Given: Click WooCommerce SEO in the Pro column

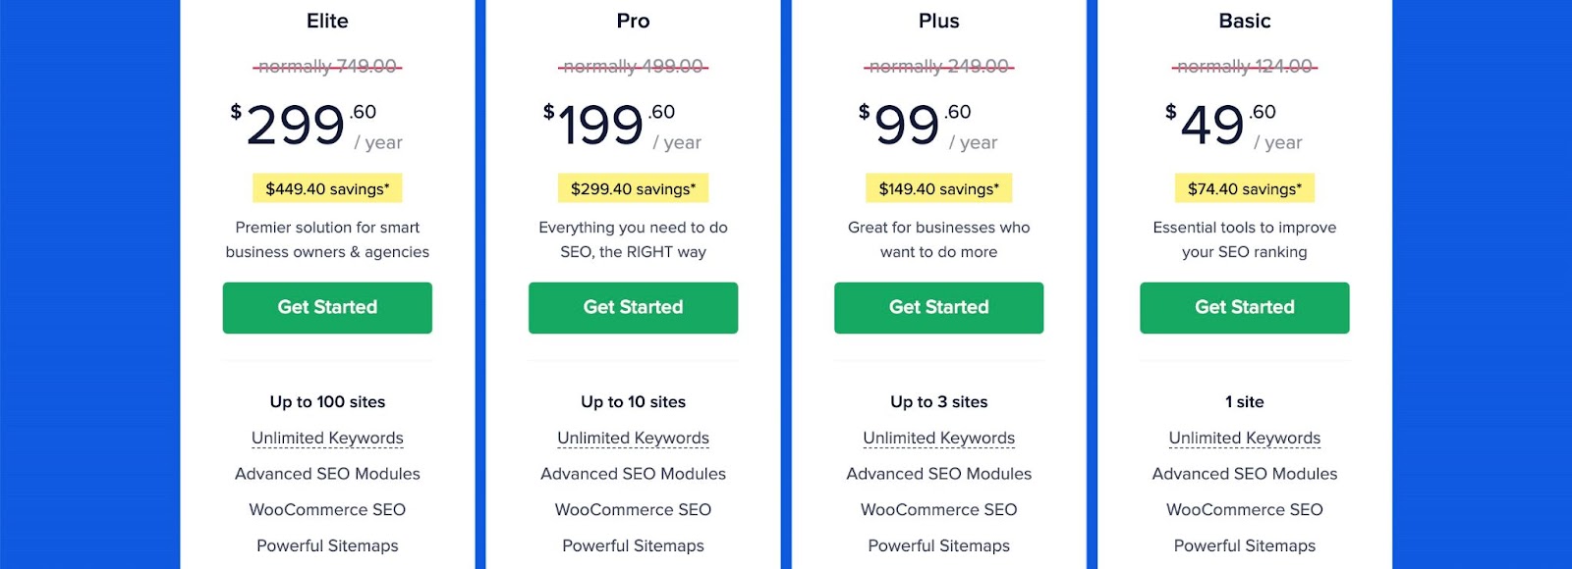Looking at the screenshot, I should (633, 509).
